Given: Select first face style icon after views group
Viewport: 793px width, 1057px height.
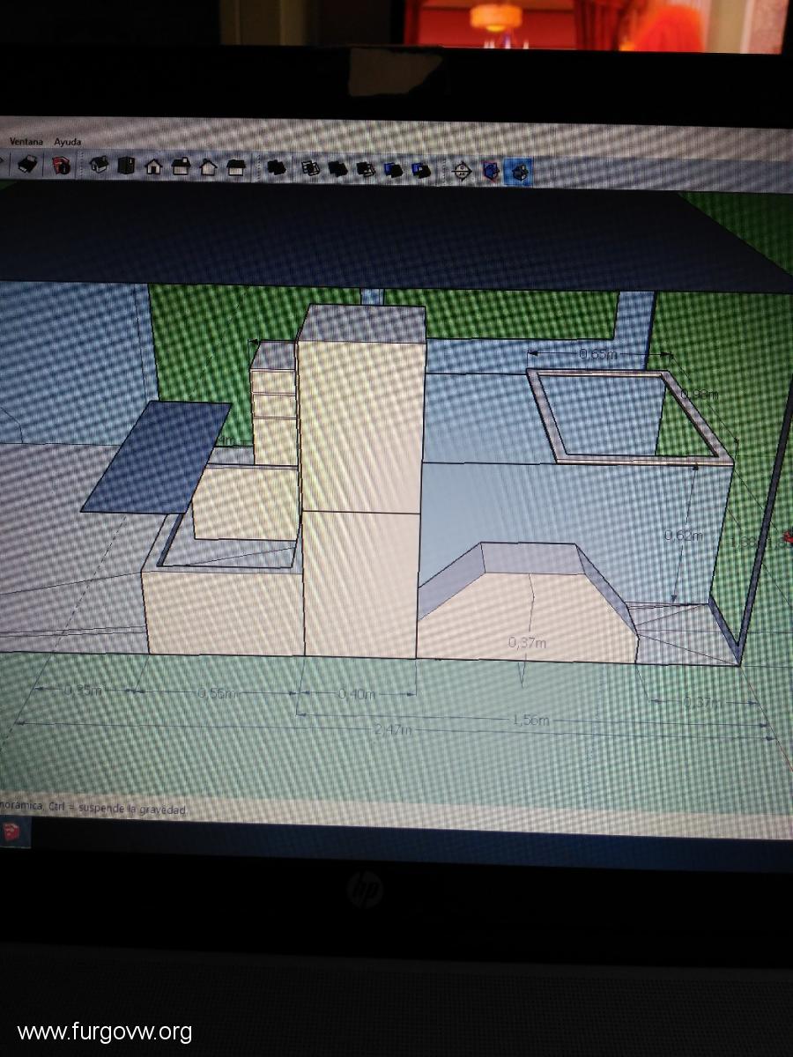Looking at the screenshot, I should point(277,167).
